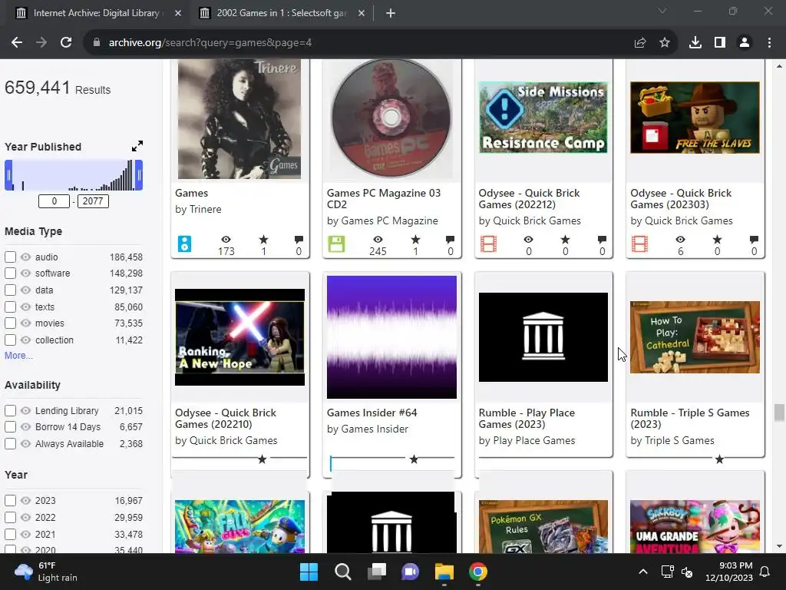Image resolution: width=786 pixels, height=590 pixels.
Task: Click page vertical scrollbar thumb
Action: click(779, 413)
